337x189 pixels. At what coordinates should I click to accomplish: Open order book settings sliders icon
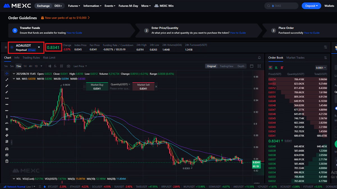(325, 58)
